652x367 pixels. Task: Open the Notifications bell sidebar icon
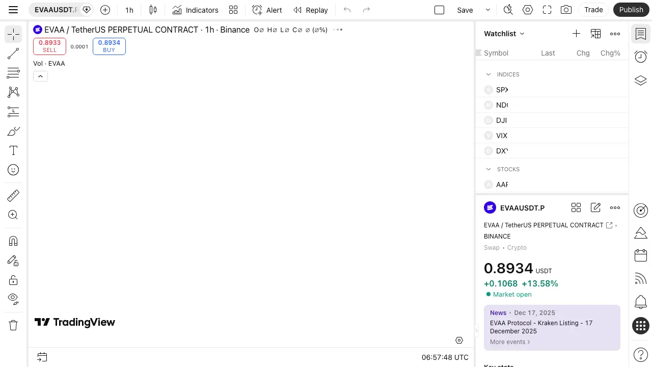click(x=641, y=302)
